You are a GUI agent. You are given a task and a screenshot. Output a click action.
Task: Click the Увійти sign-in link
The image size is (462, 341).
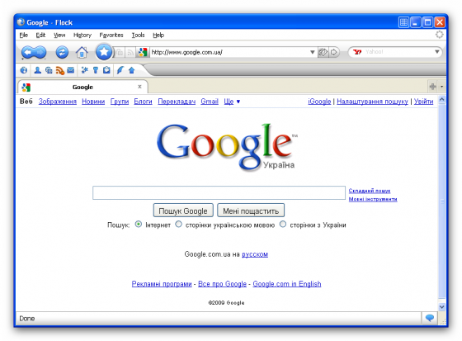(x=423, y=102)
